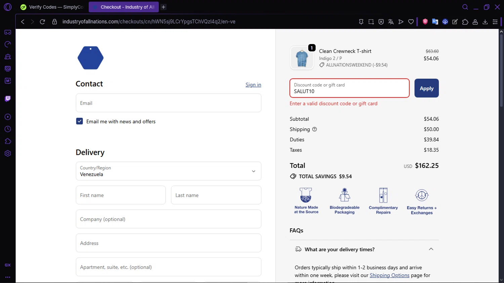The image size is (504, 283).
Task: Click the 'Sign in' link
Action: [x=253, y=85]
